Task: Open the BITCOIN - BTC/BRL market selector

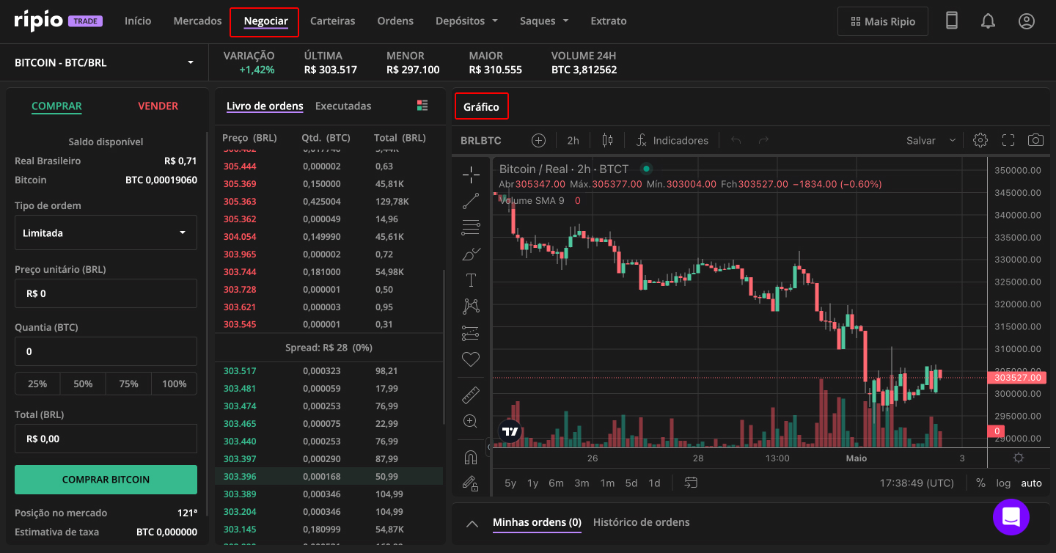Action: [104, 62]
